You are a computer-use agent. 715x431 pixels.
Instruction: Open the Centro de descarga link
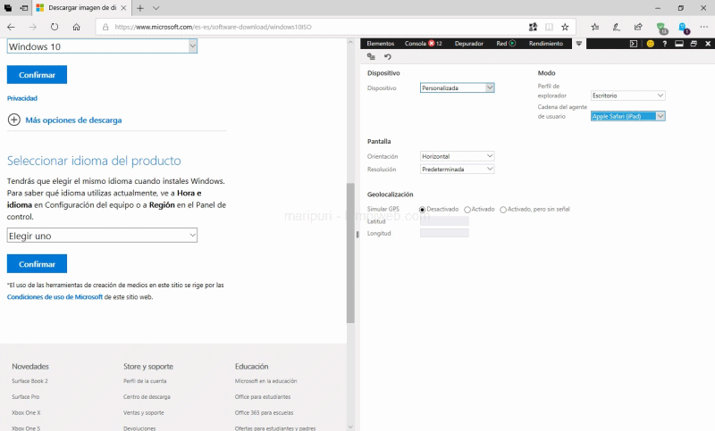[147, 397]
